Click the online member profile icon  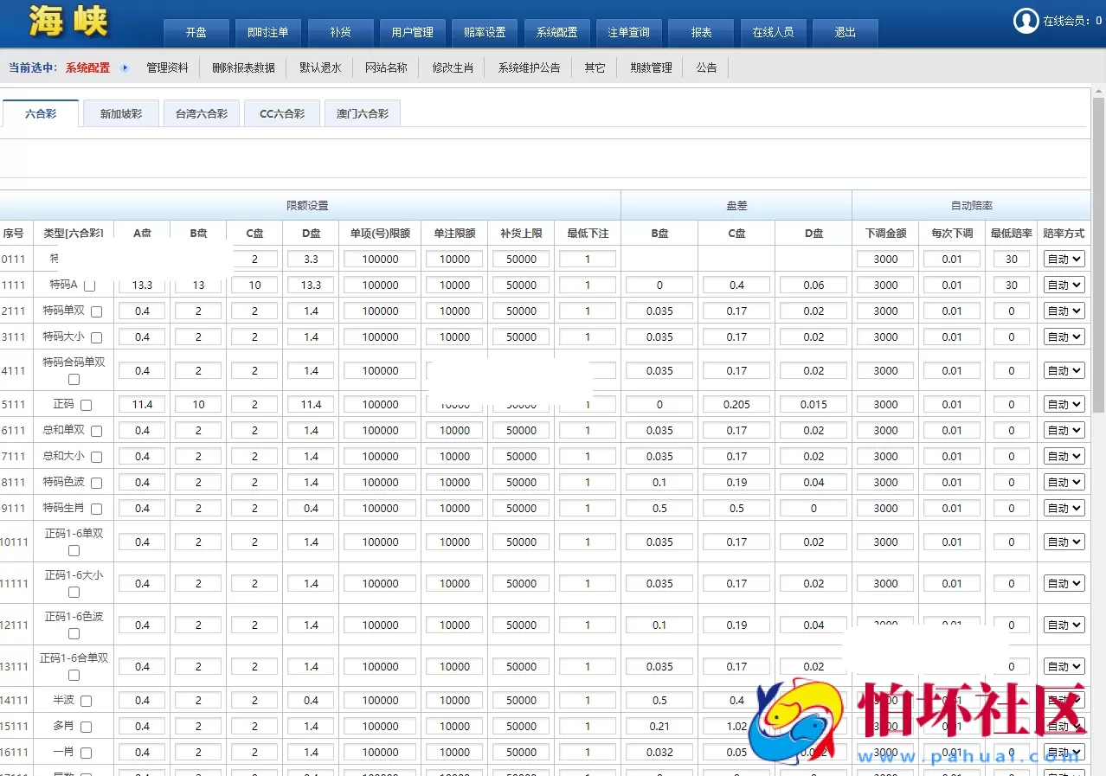(x=1026, y=21)
